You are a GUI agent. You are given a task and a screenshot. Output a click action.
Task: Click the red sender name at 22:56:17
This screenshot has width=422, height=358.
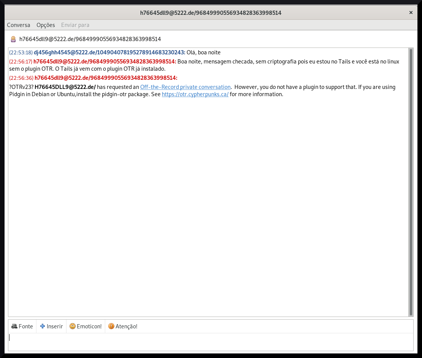pos(105,62)
